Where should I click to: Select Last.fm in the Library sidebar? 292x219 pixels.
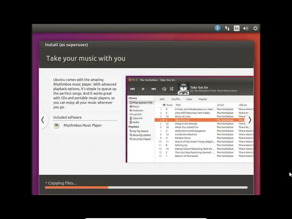(x=135, y=114)
